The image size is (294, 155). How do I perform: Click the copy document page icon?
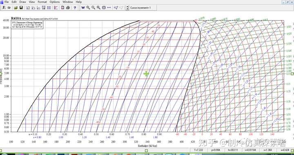pos(62,8)
